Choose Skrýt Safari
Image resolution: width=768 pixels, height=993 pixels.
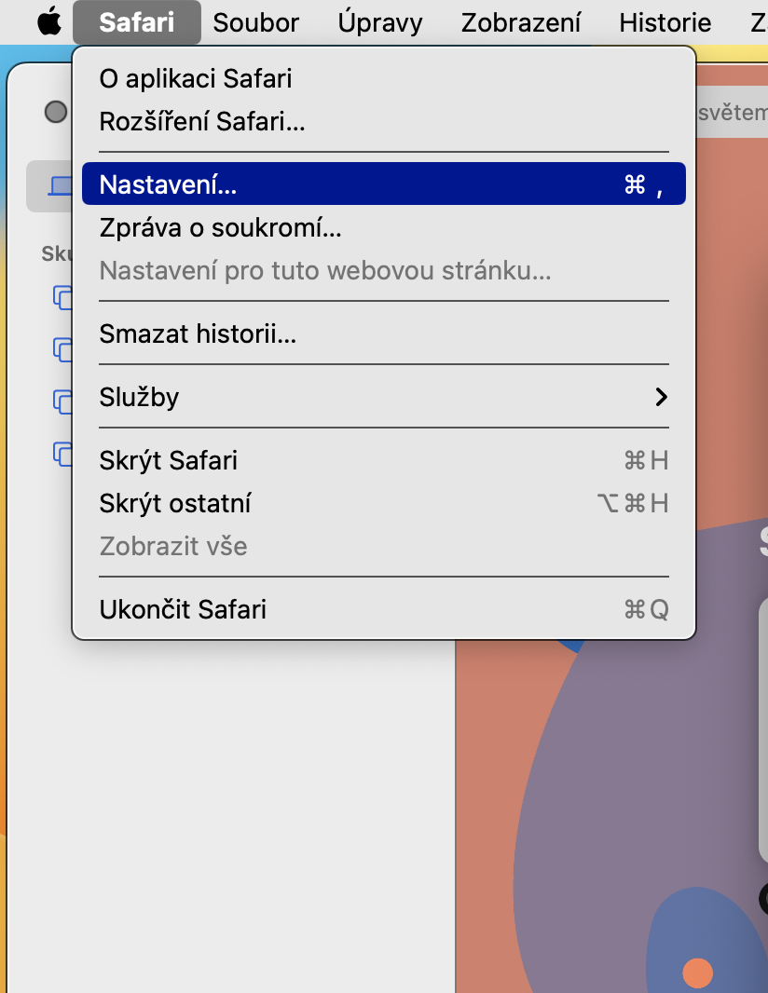tap(384, 460)
